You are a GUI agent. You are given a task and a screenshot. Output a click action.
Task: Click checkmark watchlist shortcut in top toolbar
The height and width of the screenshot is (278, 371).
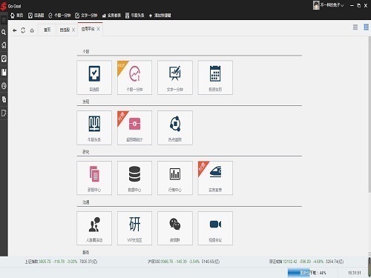coord(36,16)
